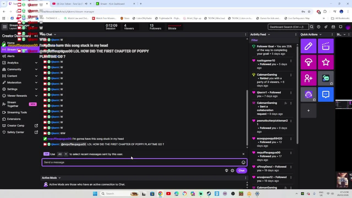352x198 pixels.
Task: Click the Windows Start button
Action: [95, 194]
